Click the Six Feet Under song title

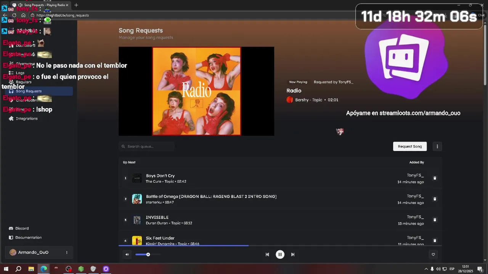click(x=160, y=238)
